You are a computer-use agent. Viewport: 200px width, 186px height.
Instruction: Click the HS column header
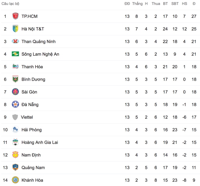pyautogui.click(x=185, y=4)
